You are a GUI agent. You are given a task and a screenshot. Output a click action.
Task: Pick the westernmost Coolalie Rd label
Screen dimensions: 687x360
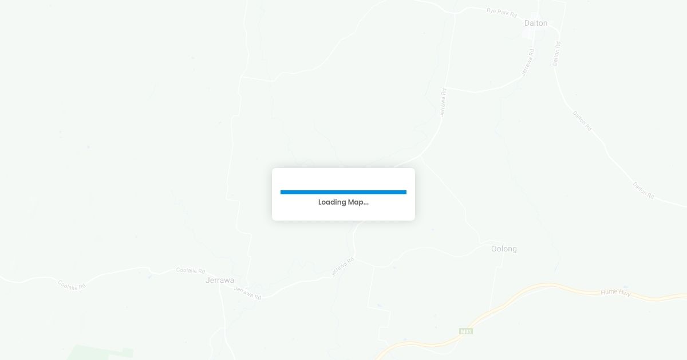click(72, 285)
